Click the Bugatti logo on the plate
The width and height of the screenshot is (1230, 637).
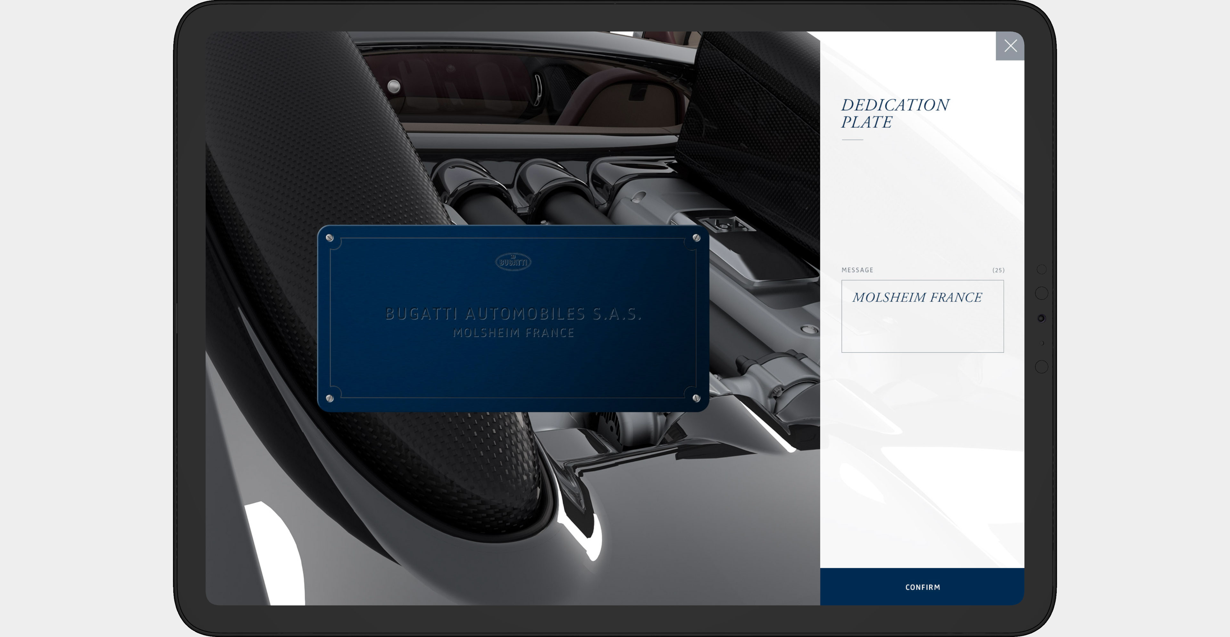(513, 262)
